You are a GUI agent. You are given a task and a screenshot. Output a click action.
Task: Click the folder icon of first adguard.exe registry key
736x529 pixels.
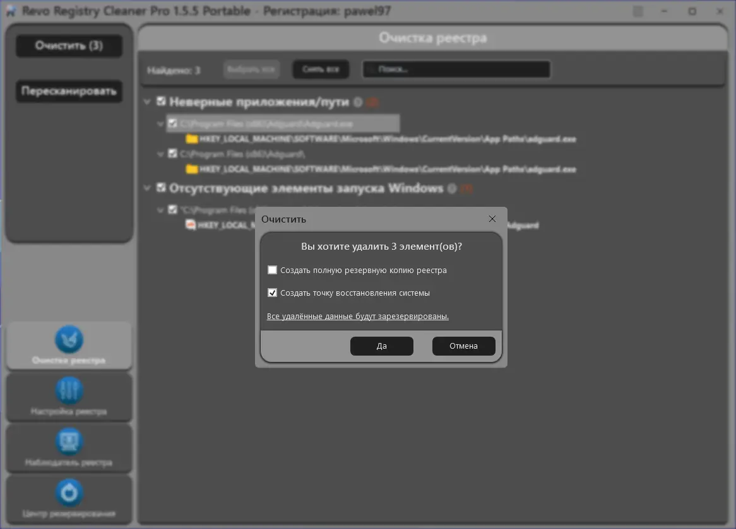[191, 139]
